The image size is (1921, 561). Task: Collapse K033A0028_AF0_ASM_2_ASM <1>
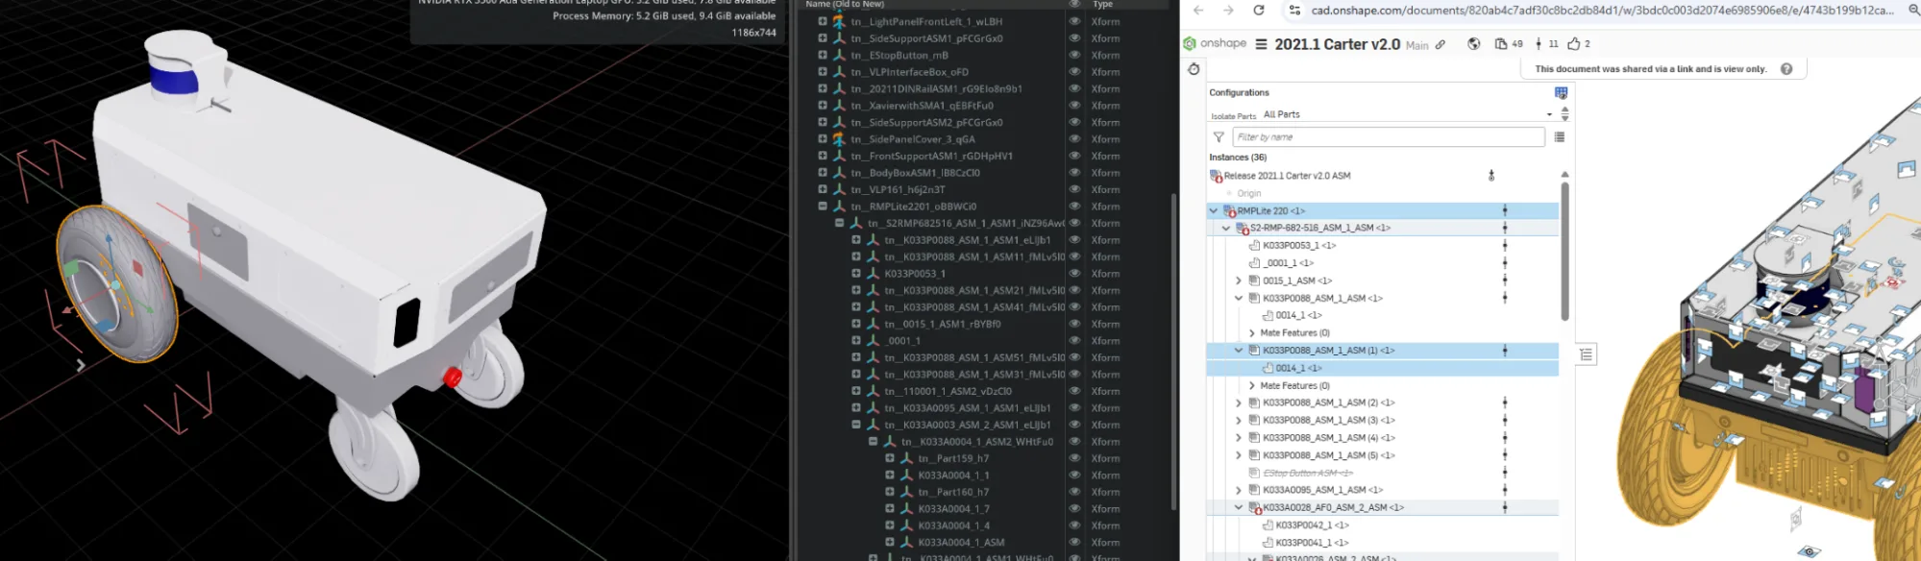point(1239,507)
